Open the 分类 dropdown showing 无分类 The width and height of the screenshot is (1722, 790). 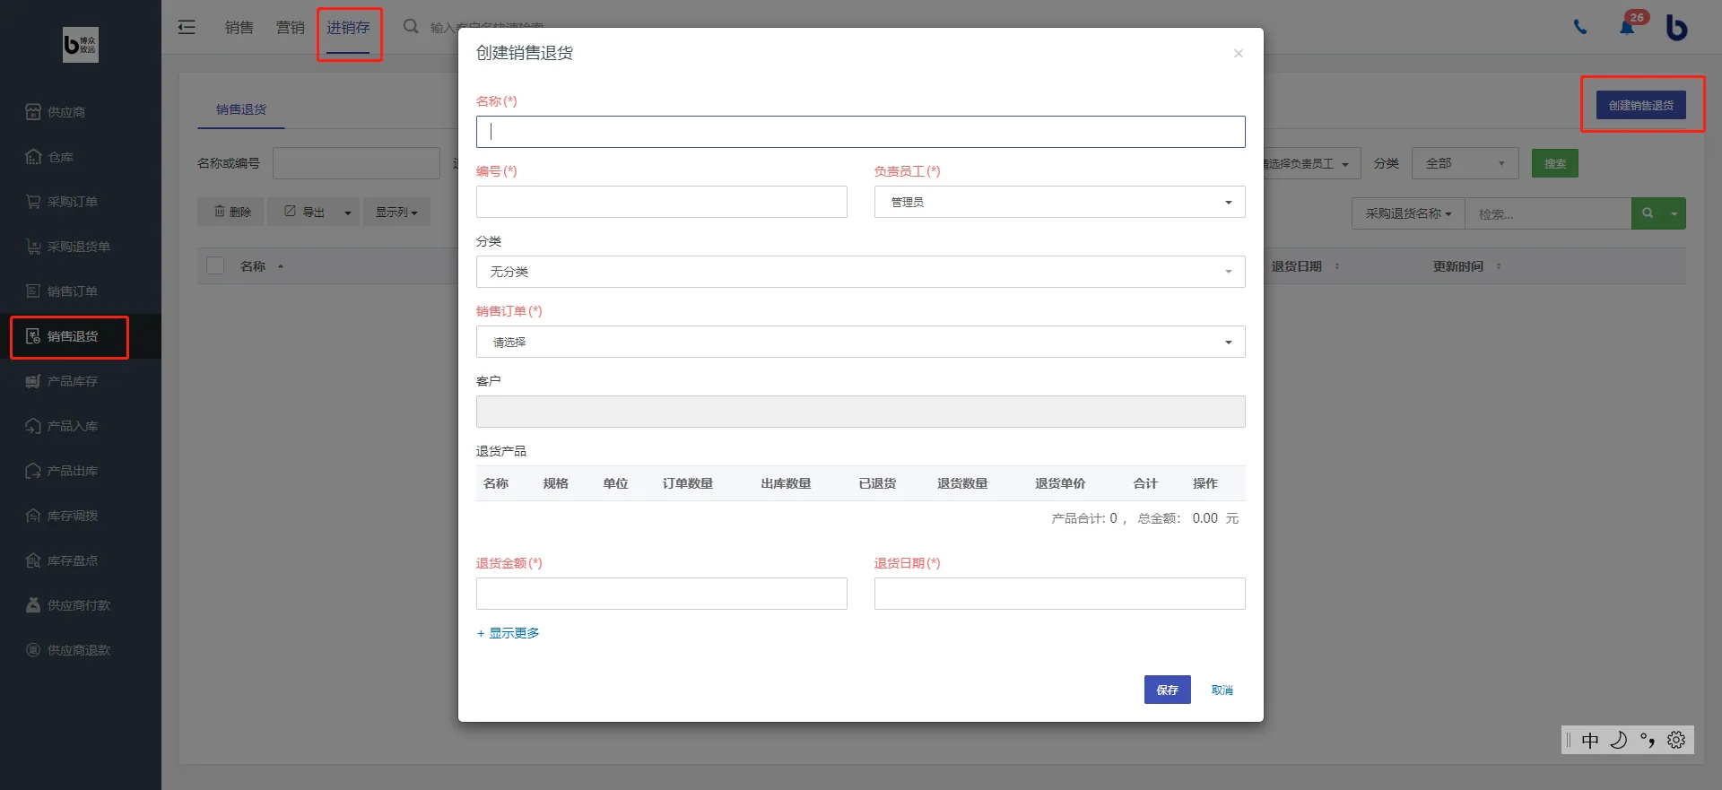click(x=860, y=272)
